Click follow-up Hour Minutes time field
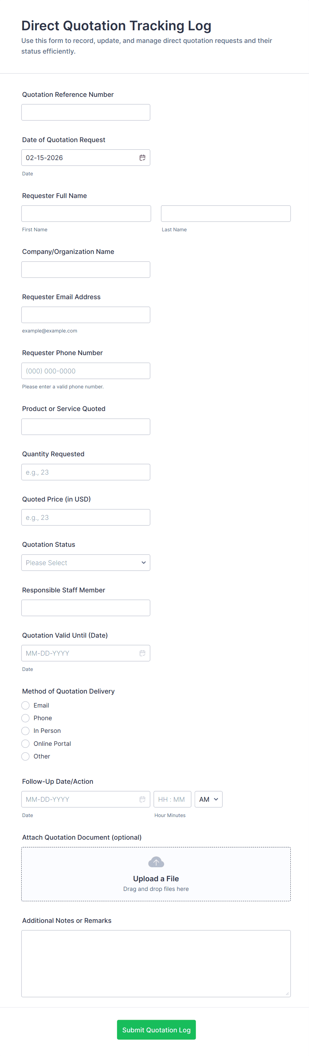309x1056 pixels. tap(172, 799)
